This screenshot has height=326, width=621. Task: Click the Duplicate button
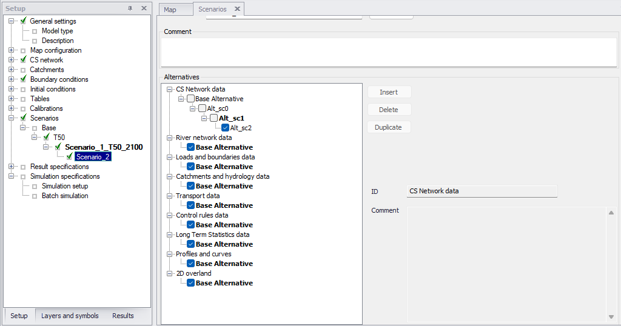[389, 127]
